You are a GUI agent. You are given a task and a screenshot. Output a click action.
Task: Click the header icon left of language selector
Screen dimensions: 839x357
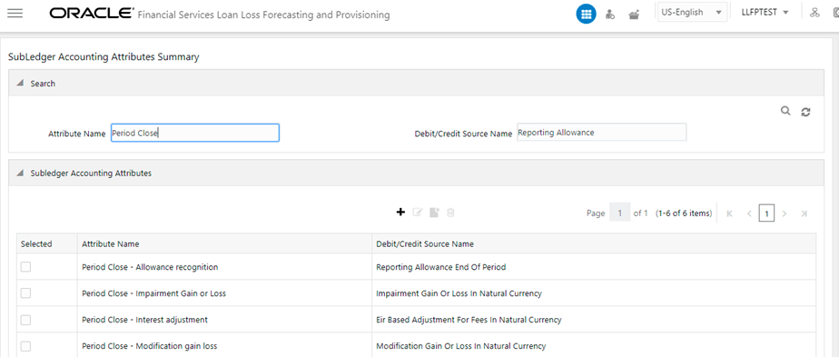tap(634, 15)
